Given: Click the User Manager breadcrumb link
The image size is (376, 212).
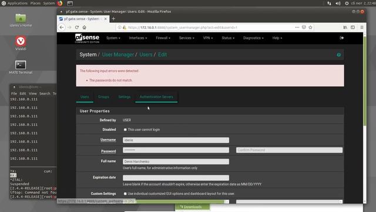Looking at the screenshot, I should [118, 55].
